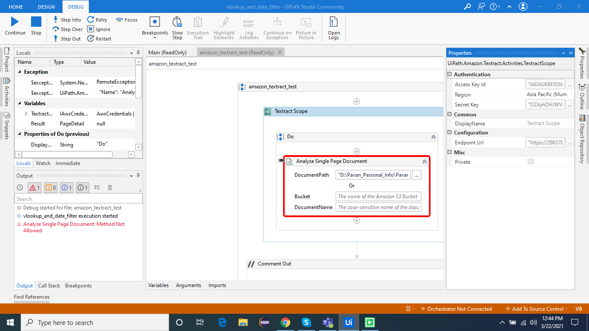Open the Find References panel
The height and width of the screenshot is (331, 589).
tap(31, 297)
